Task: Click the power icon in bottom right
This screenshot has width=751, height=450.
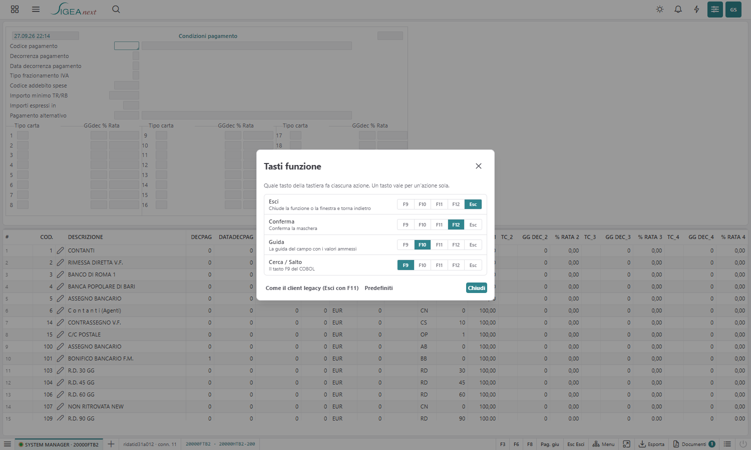Action: point(743,444)
